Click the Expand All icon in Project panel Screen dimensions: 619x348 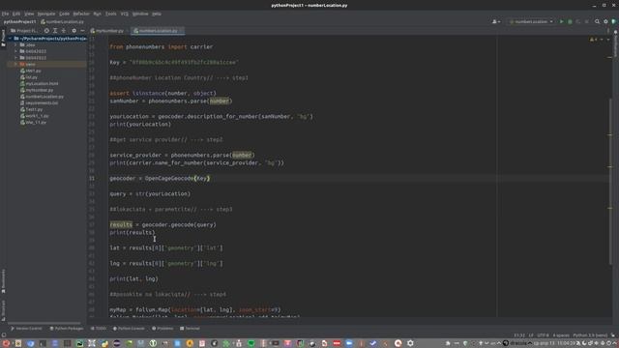tap(55, 31)
